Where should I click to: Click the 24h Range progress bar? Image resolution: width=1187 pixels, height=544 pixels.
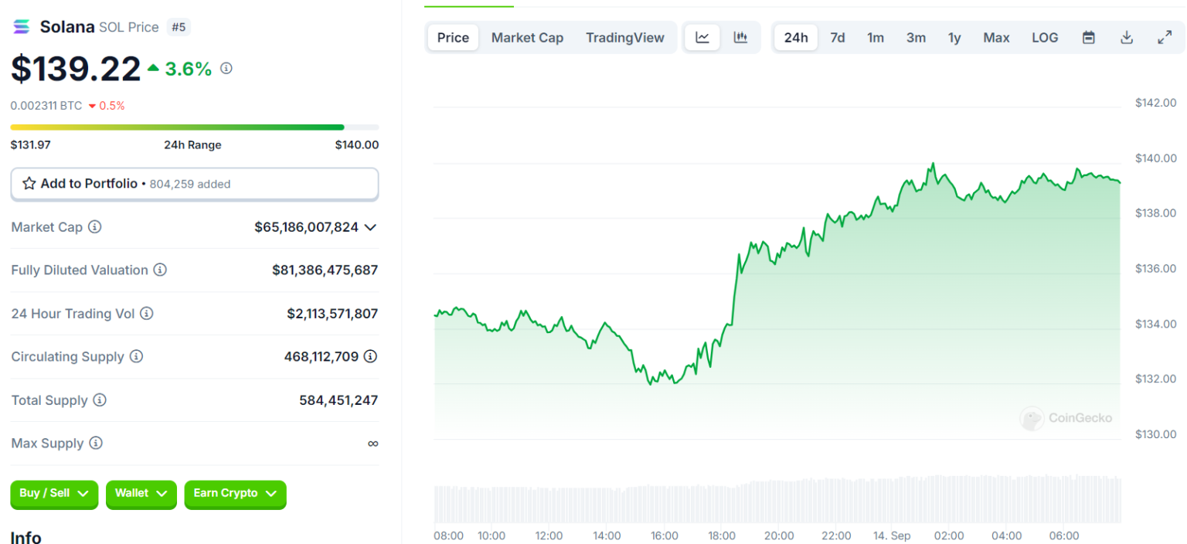pyautogui.click(x=194, y=127)
